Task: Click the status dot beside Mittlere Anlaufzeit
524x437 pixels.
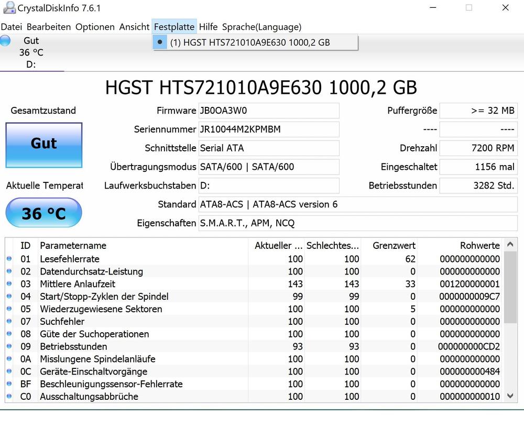Action: coord(9,284)
